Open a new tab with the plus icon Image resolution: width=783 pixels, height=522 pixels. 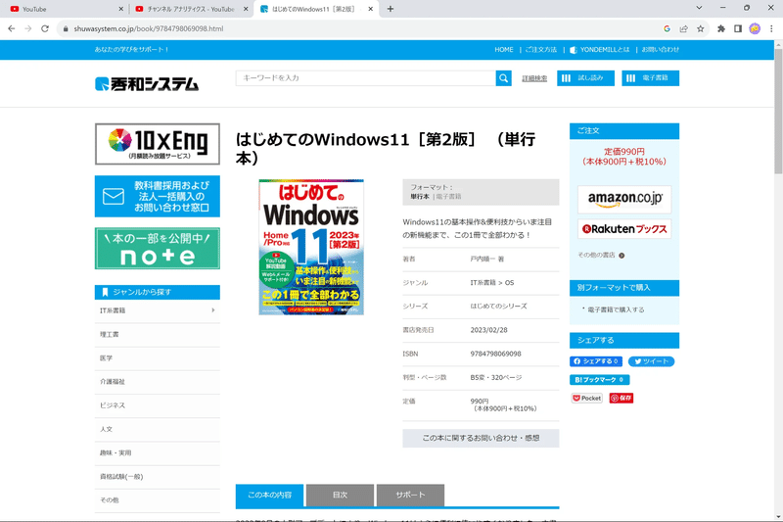[391, 9]
